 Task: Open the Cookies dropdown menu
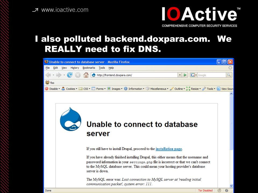69,89
